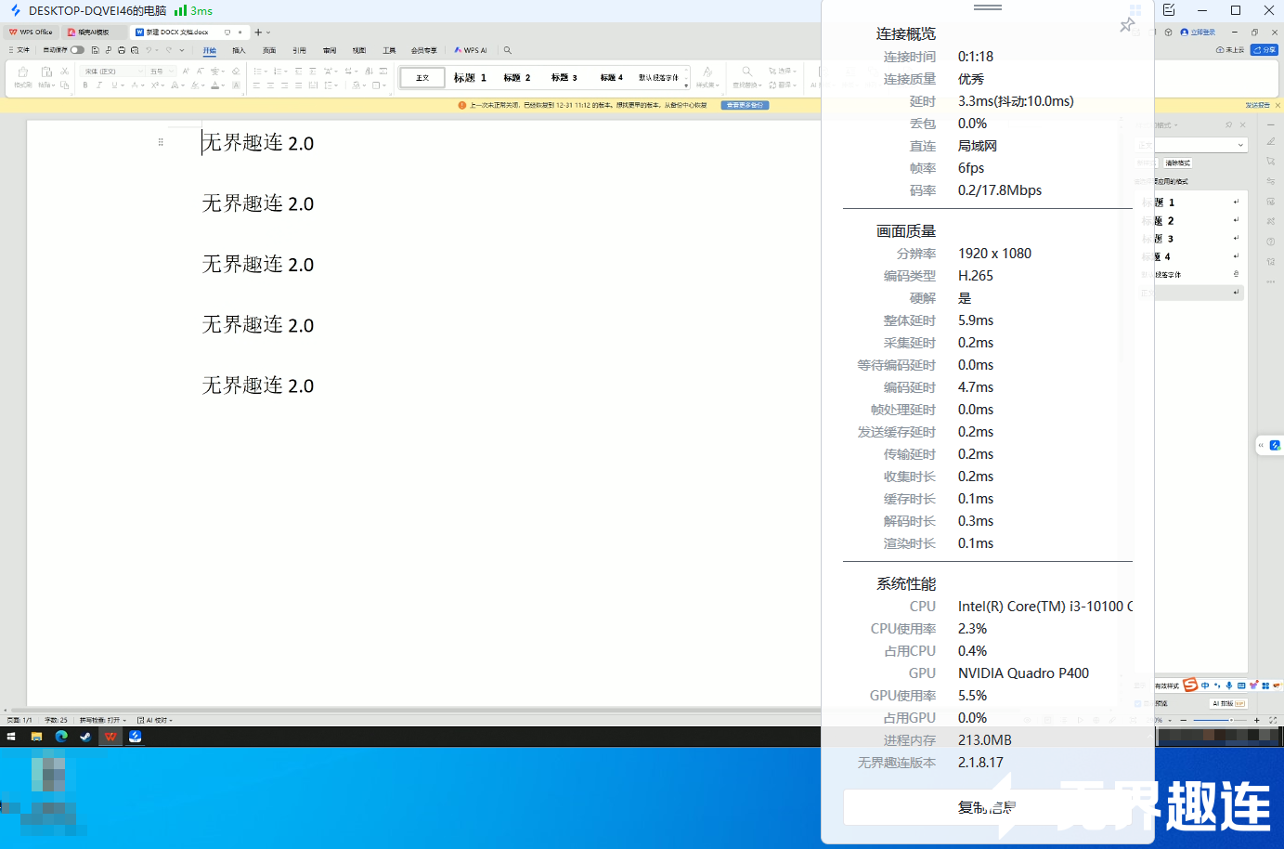Click the 立即登录 login link

pos(1198,33)
